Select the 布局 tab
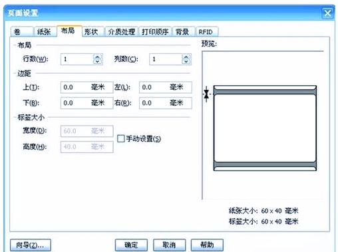This screenshot has height=252, width=338. 69,31
